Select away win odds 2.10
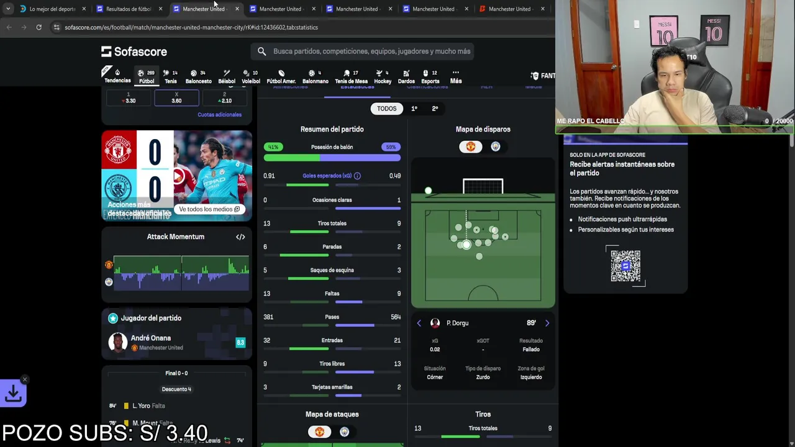795x447 pixels. tap(225, 98)
